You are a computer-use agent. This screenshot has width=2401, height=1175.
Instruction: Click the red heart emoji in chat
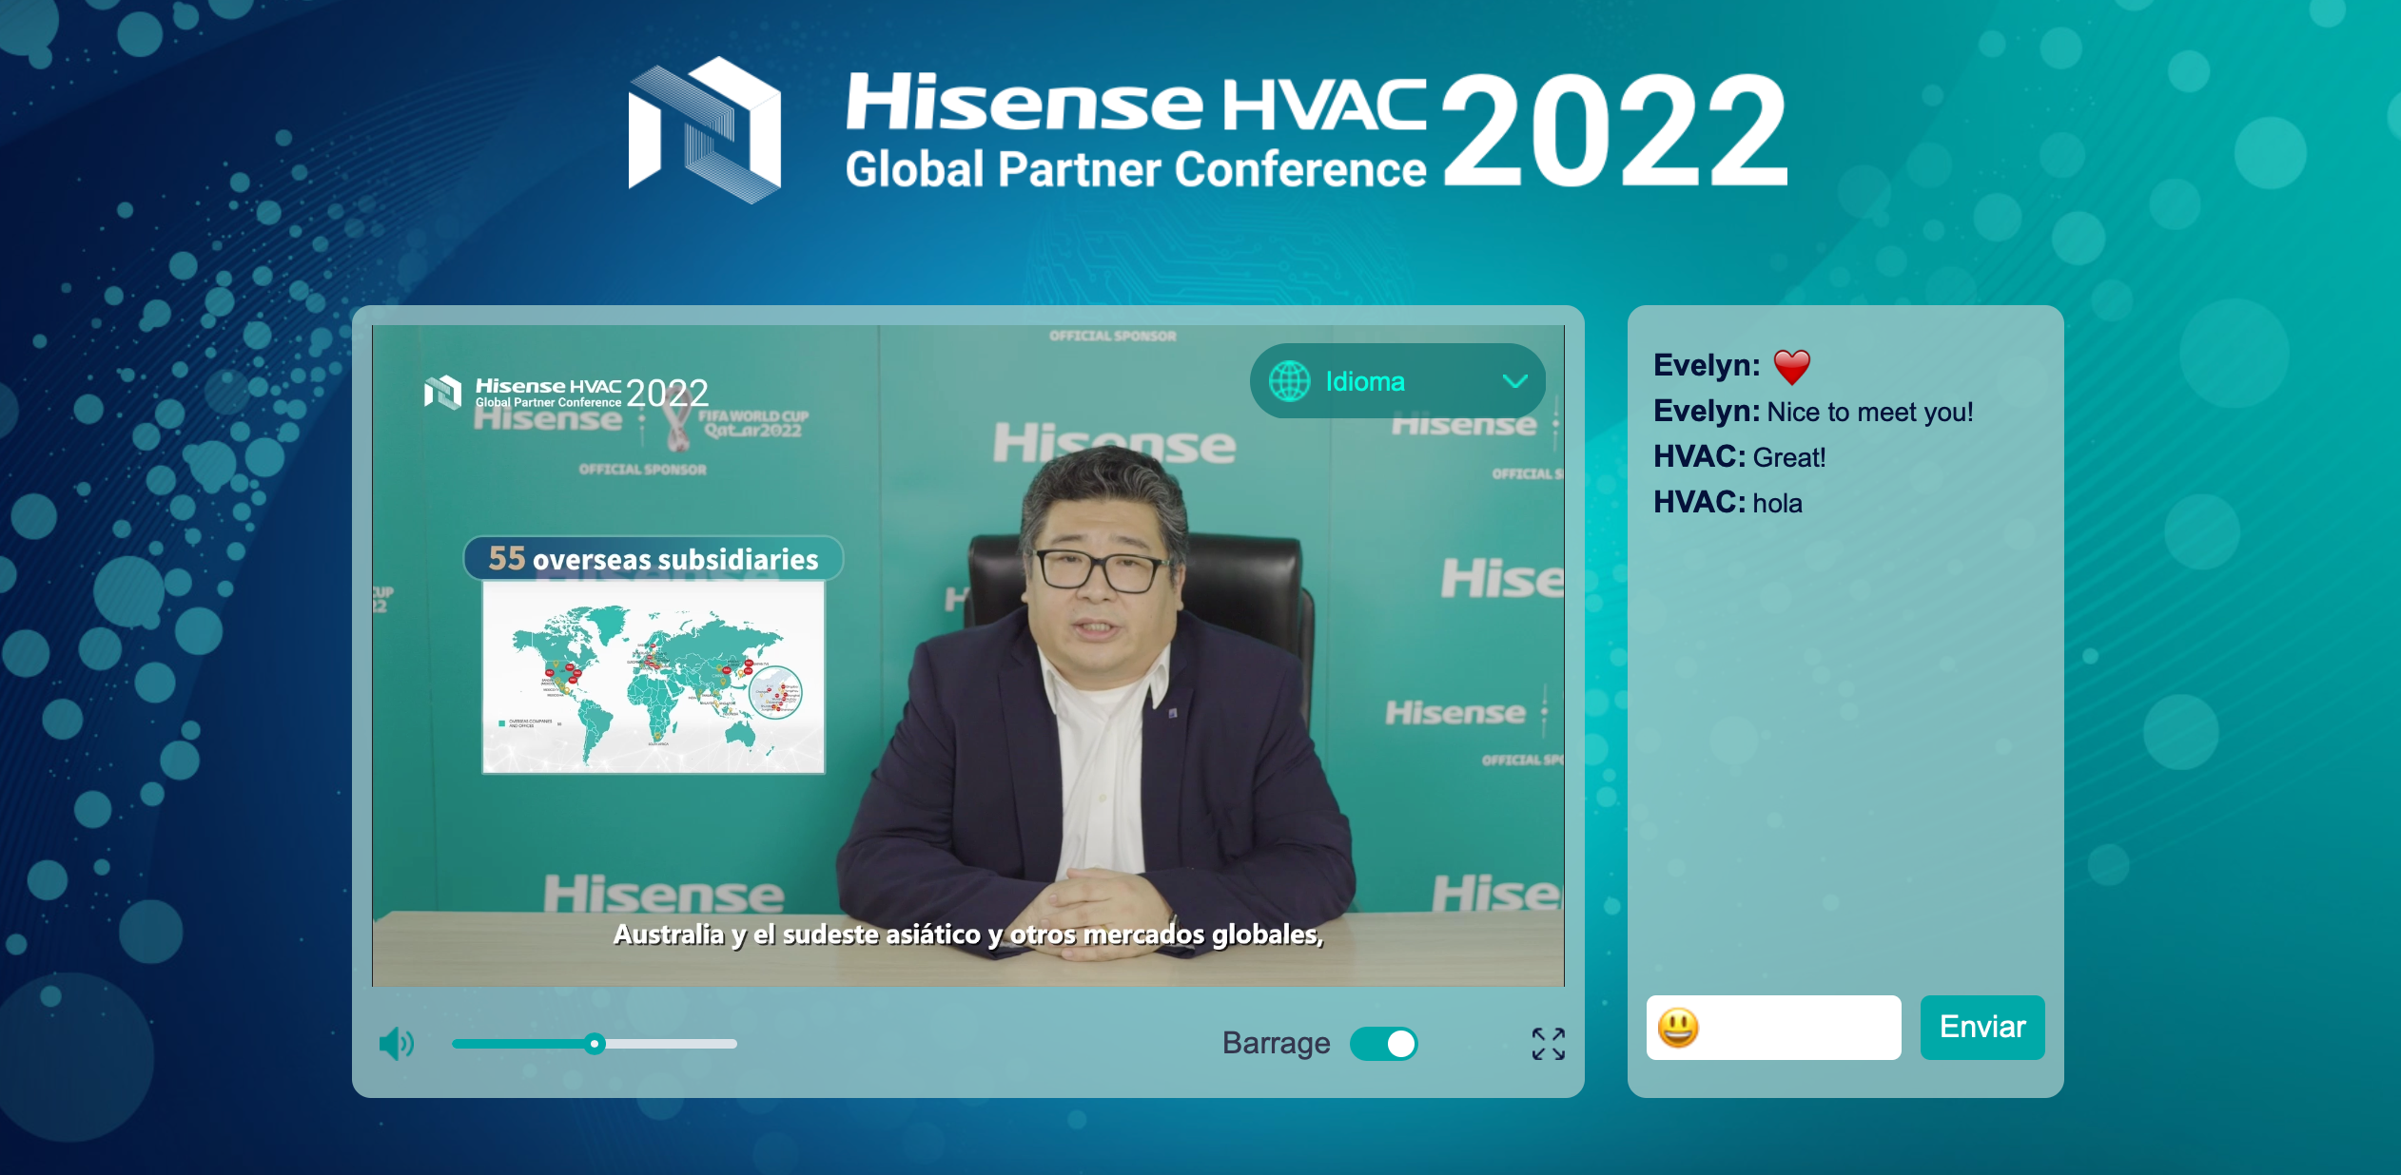(1791, 367)
